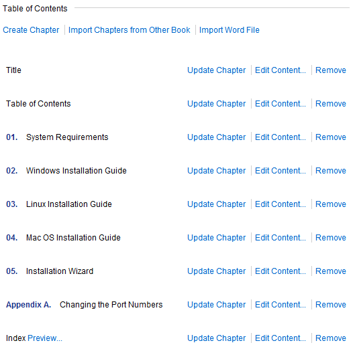Image resolution: width=357 pixels, height=347 pixels.
Task: Update Chapter for Installation Wizard
Action: click(217, 271)
